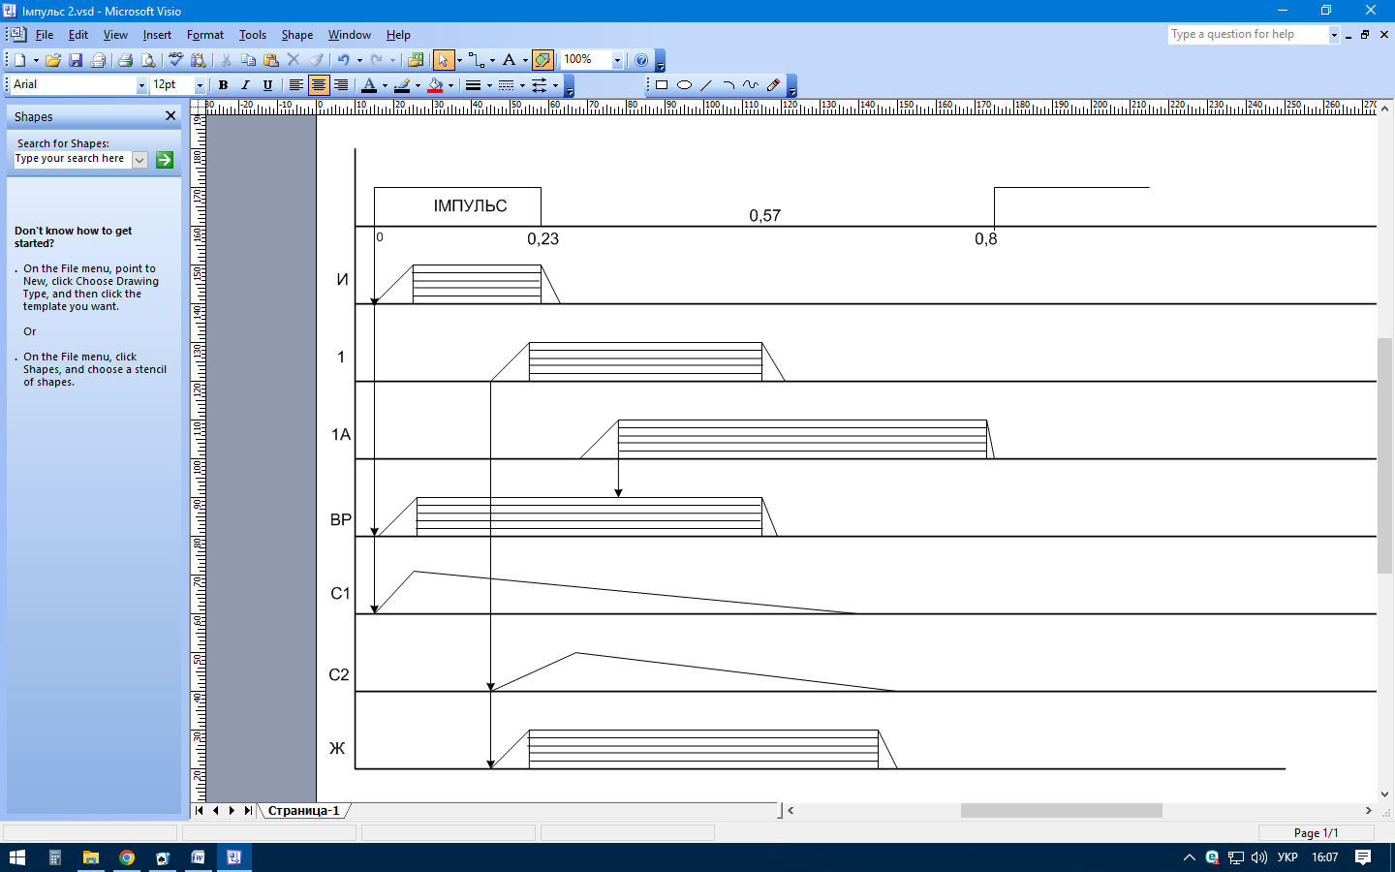Image resolution: width=1395 pixels, height=872 pixels.
Task: Toggle center text alignment
Action: point(318,85)
